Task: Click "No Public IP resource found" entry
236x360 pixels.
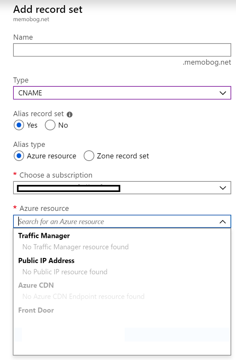Action: 65,272
